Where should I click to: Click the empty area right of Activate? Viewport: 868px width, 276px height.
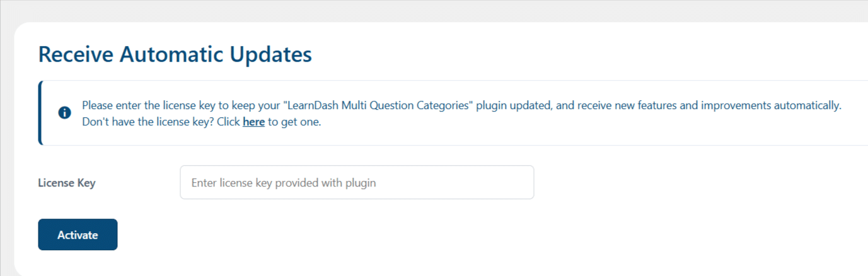[x=441, y=234]
